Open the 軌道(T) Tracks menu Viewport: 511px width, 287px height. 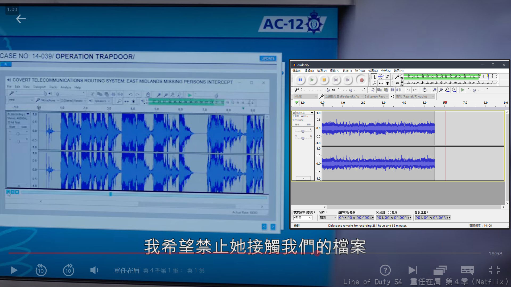[347, 71]
